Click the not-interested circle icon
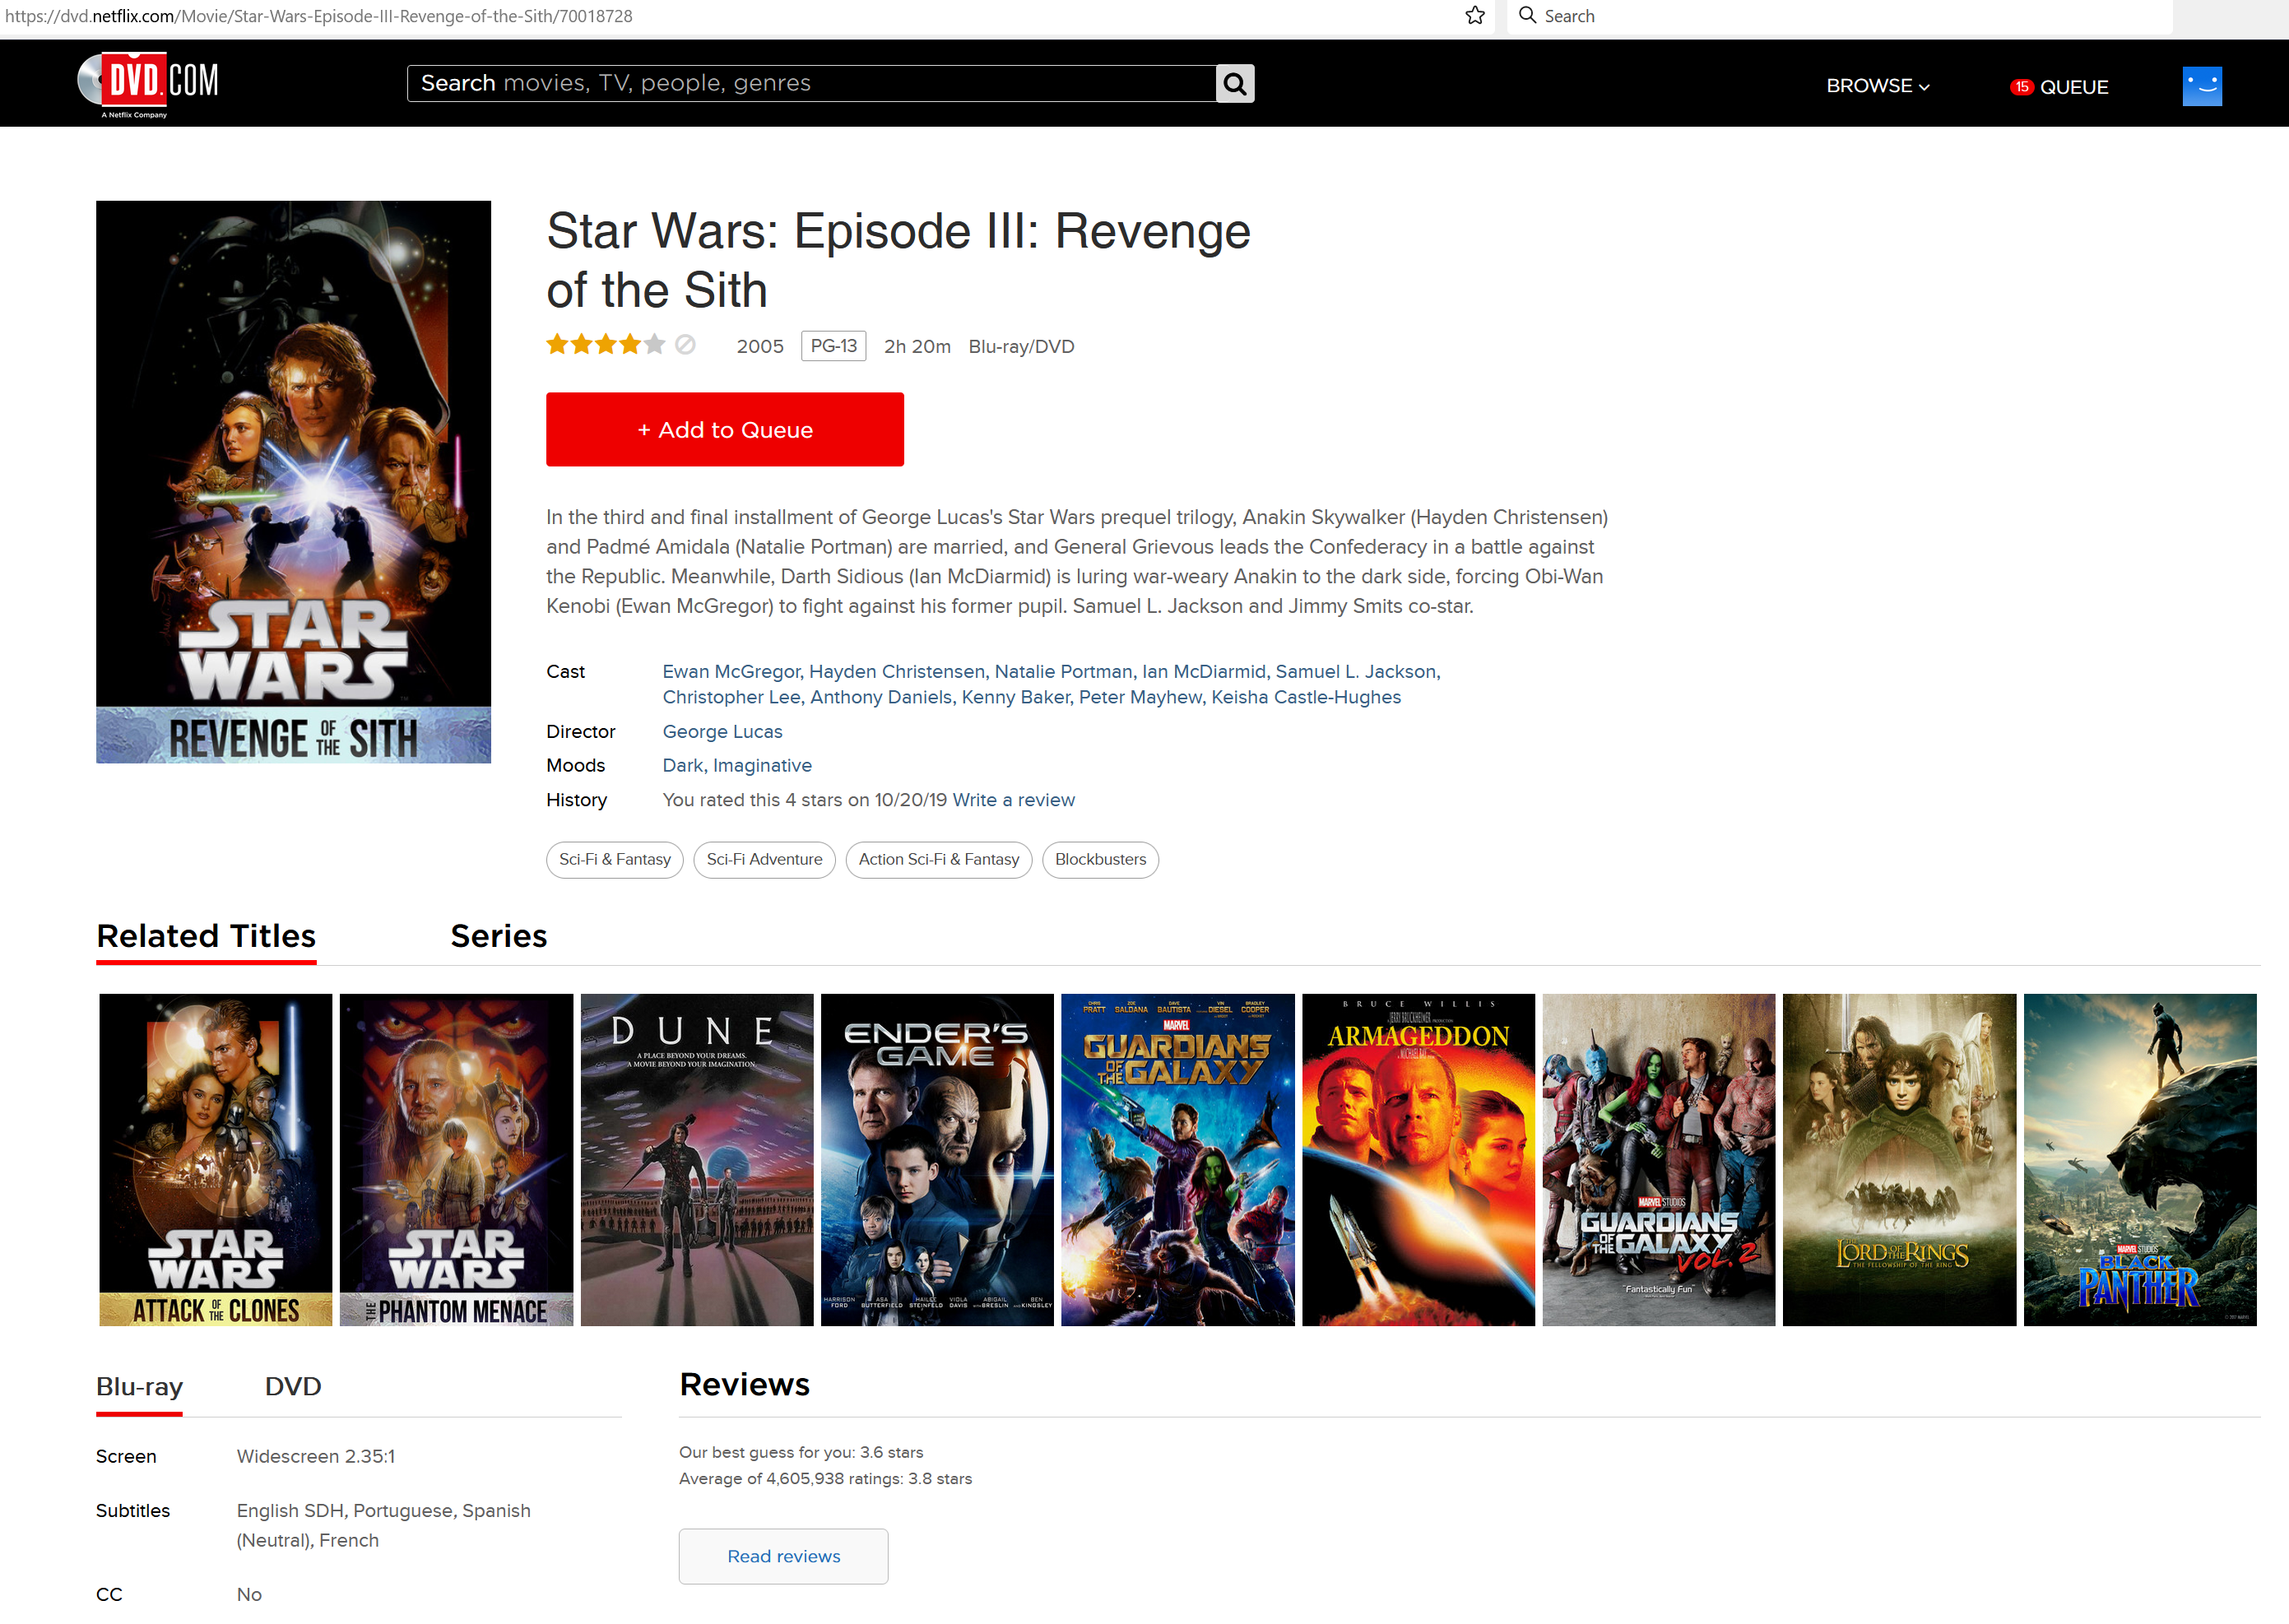The width and height of the screenshot is (2289, 1624). point(685,345)
